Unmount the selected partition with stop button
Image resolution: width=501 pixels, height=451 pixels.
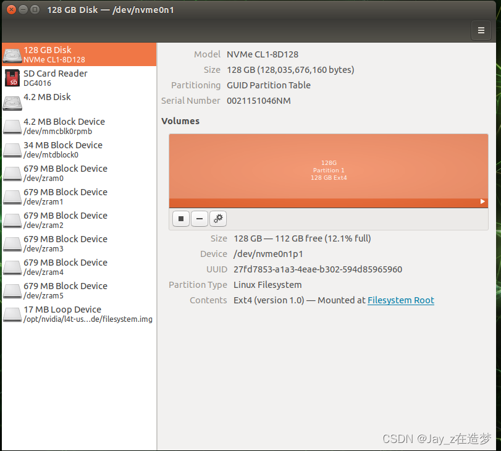[181, 219]
